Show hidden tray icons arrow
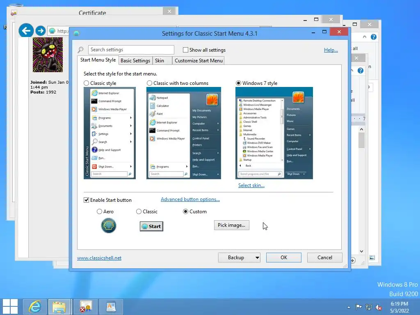420x315 pixels. coord(349,307)
